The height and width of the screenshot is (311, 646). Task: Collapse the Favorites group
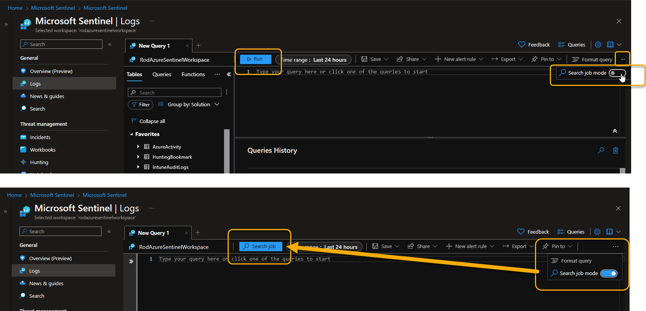click(x=132, y=134)
